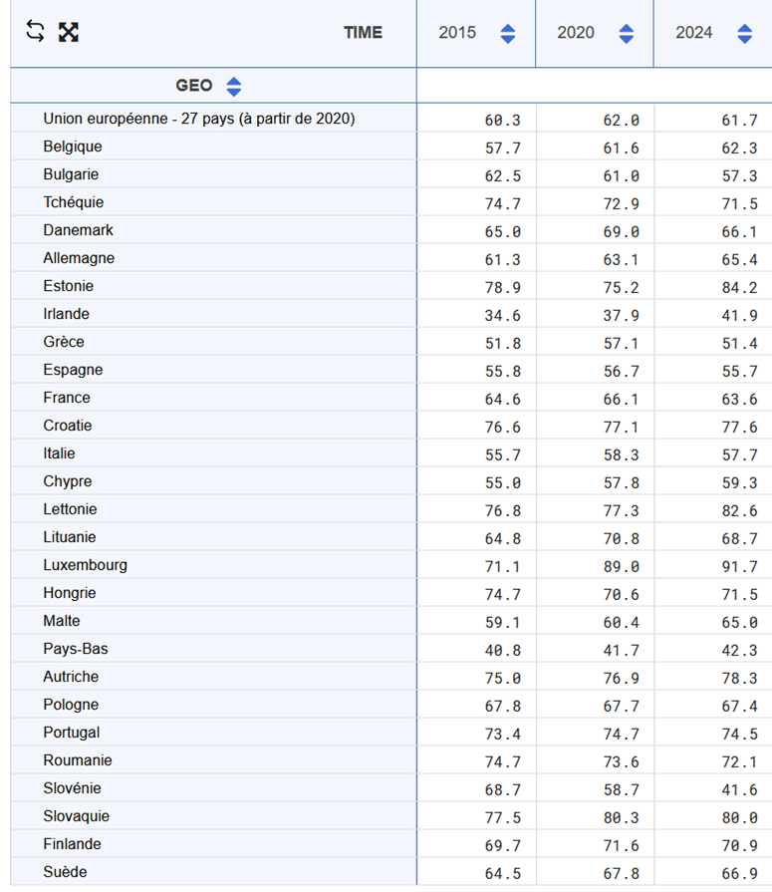Click the swap rows and columns icon
The height and width of the screenshot is (892, 772).
point(35,31)
